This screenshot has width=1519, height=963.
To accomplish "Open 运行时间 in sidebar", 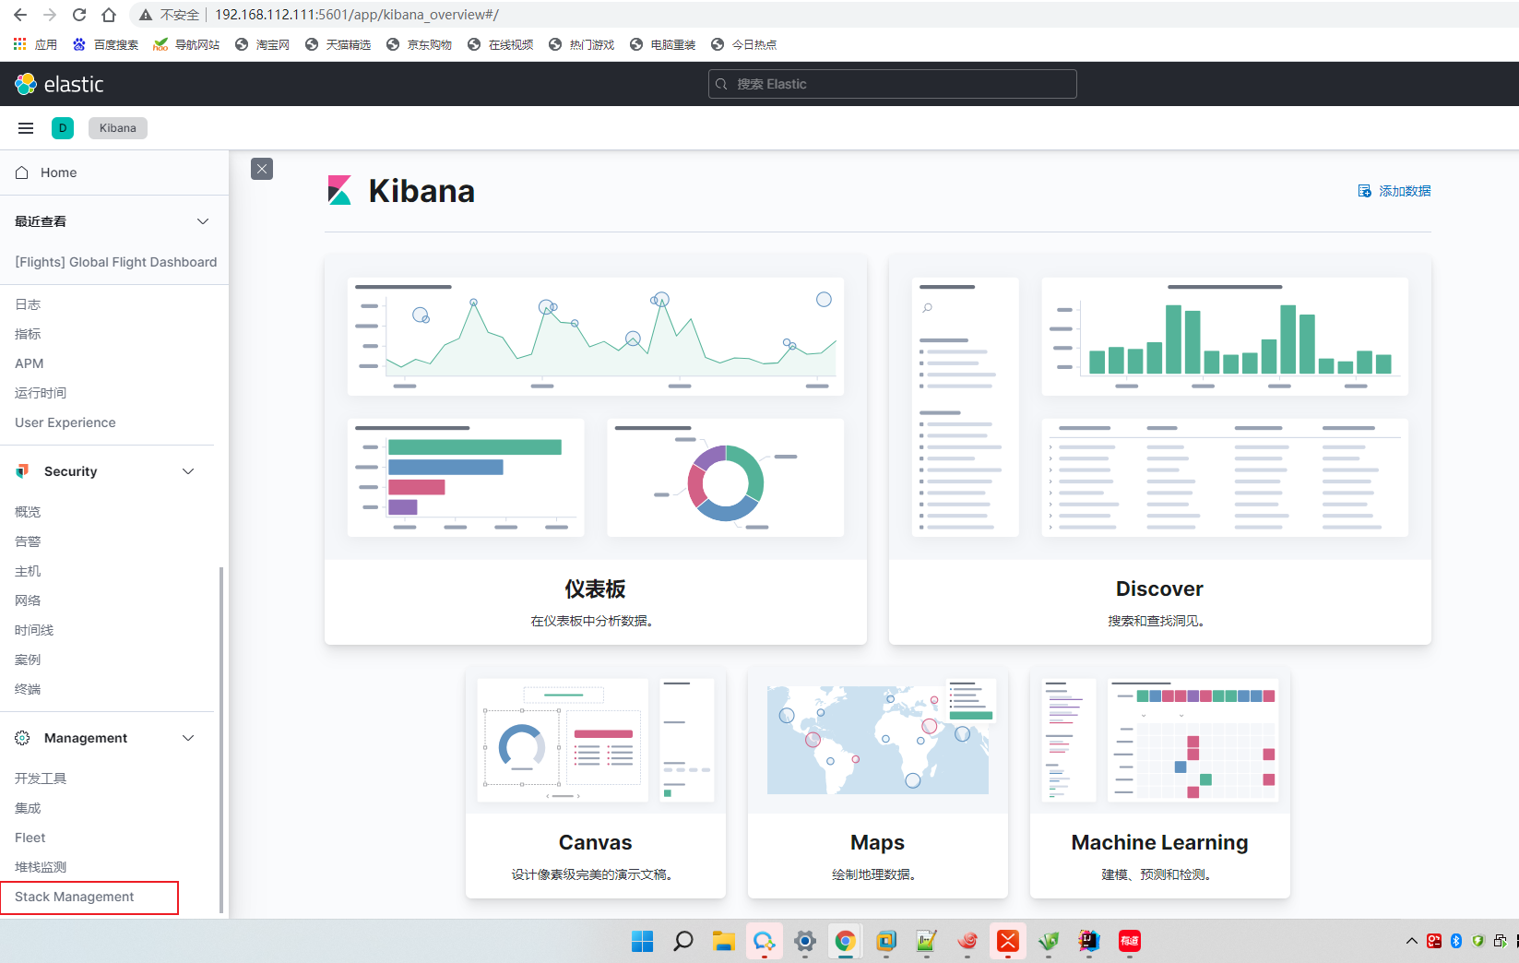I will click(41, 393).
